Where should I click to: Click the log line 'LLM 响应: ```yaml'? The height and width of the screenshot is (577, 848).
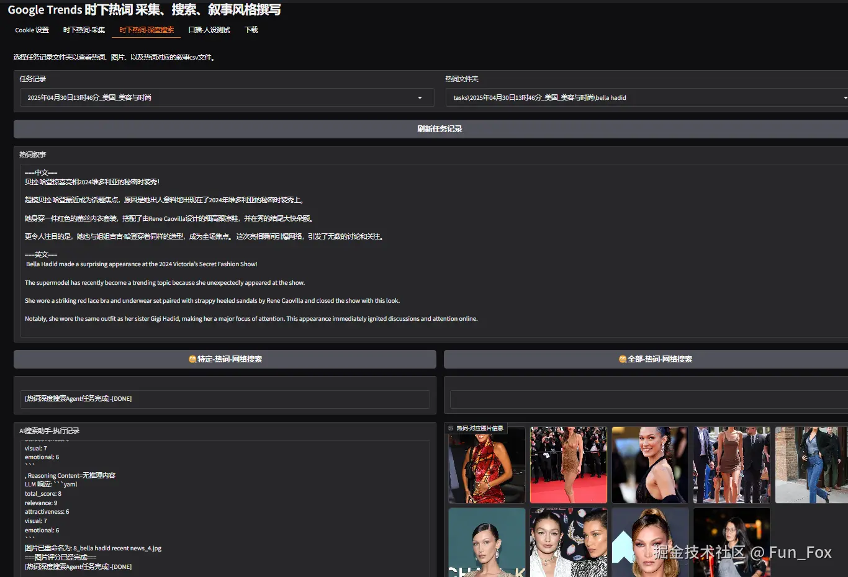(x=51, y=485)
